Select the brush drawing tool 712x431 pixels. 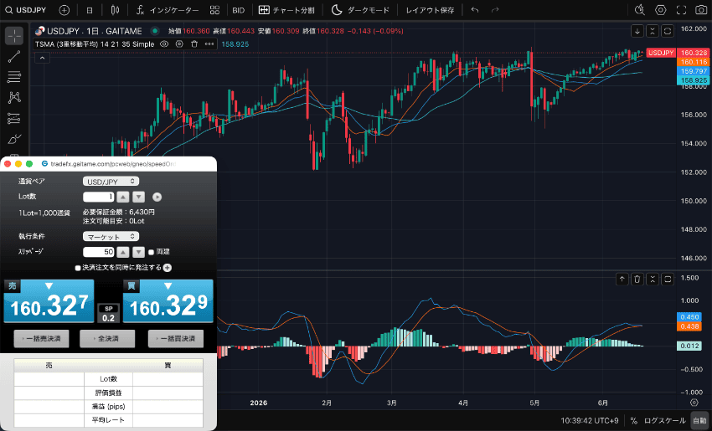(x=14, y=139)
